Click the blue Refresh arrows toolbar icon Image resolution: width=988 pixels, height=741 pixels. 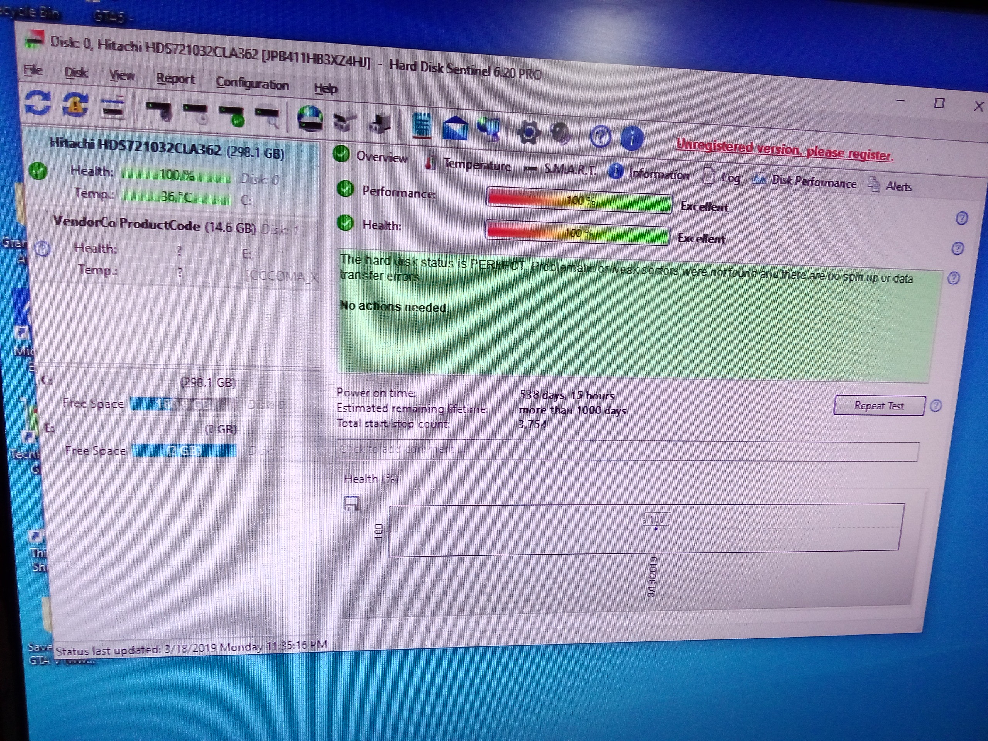point(37,103)
